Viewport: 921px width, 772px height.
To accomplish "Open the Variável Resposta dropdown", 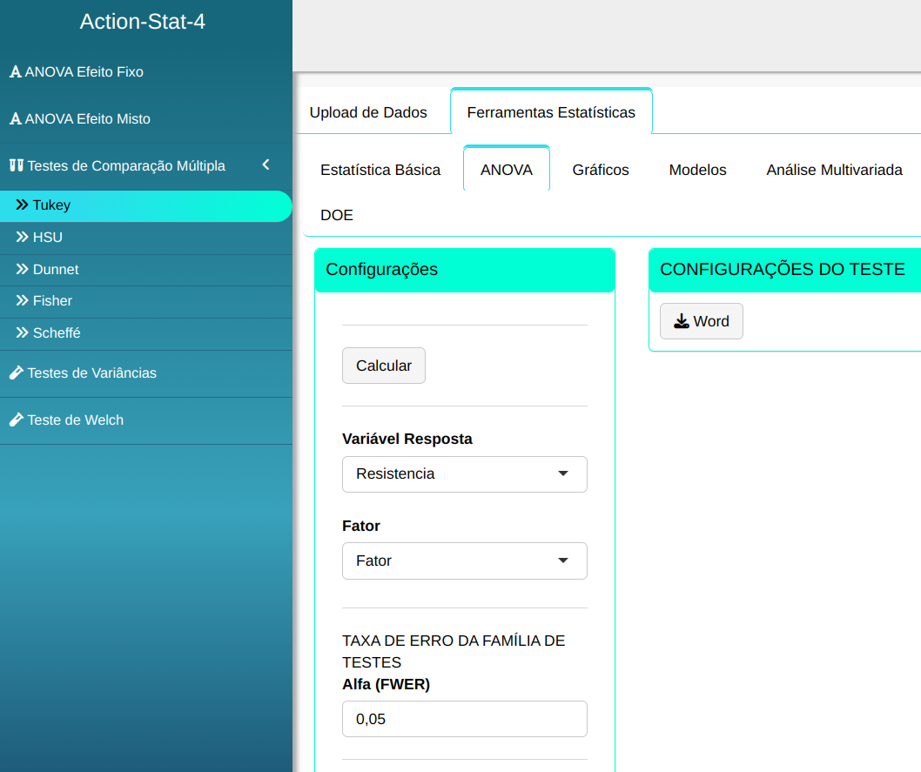I will [x=464, y=473].
